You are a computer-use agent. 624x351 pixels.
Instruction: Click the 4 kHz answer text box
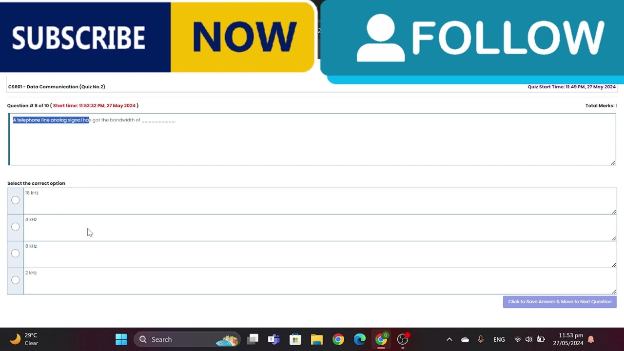[x=320, y=228]
